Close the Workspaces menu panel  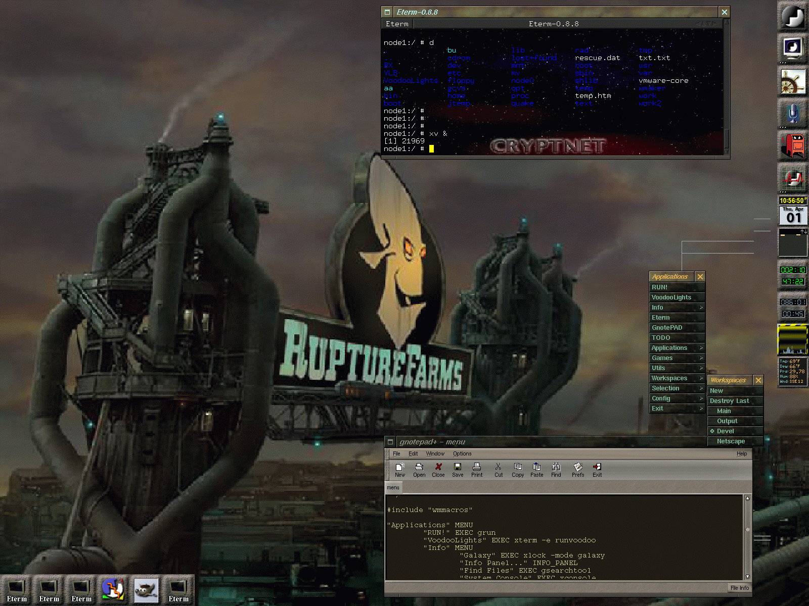(x=758, y=380)
